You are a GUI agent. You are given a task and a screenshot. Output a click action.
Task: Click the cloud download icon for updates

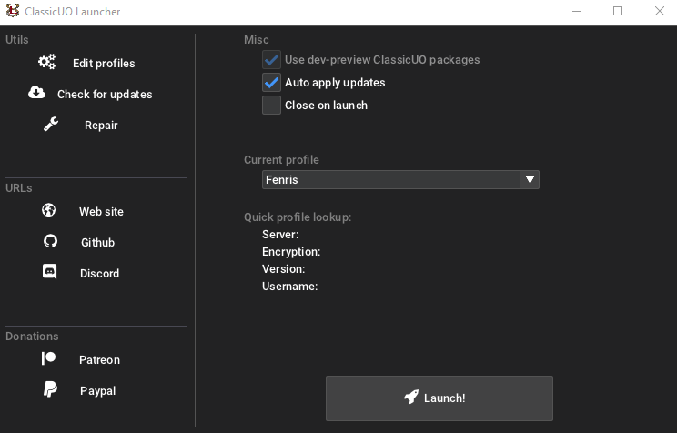coord(36,93)
